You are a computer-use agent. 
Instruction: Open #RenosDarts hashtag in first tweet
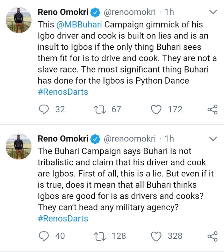[x=63, y=92]
